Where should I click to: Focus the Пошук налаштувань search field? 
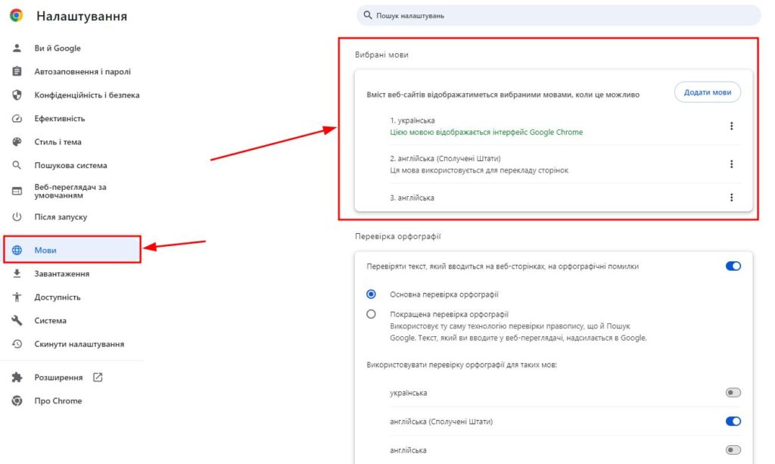tap(559, 15)
